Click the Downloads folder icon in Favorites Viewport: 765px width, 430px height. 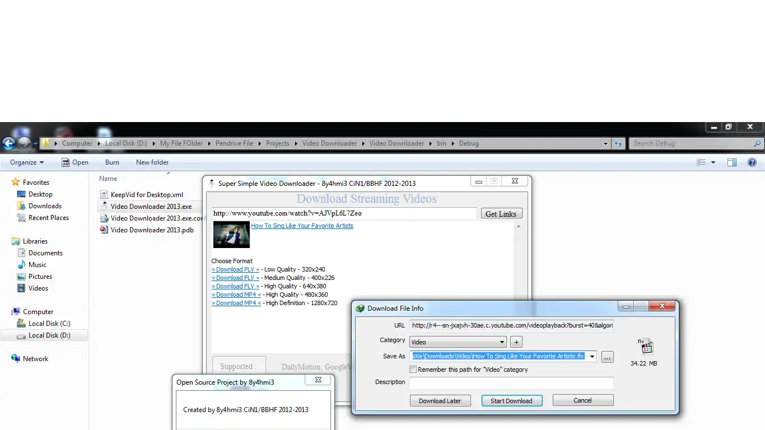21,205
